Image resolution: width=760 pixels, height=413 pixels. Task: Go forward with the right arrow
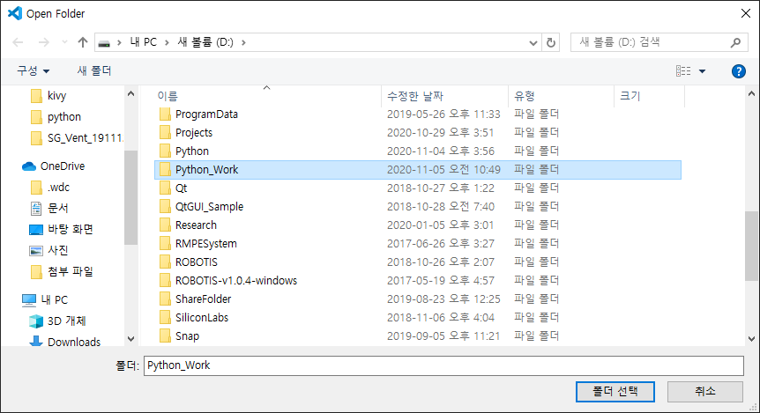[43, 42]
